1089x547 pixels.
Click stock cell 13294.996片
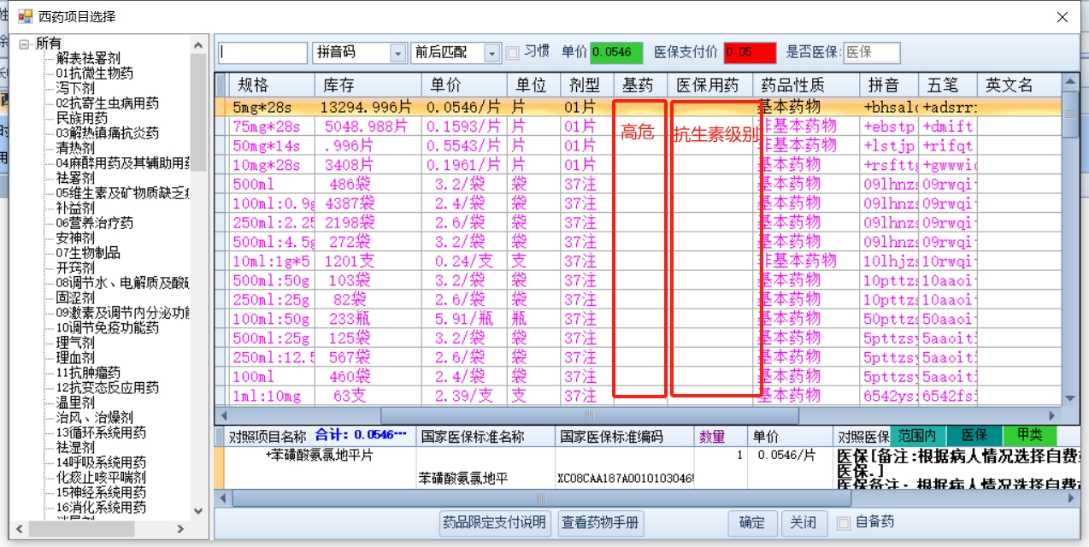(x=368, y=107)
